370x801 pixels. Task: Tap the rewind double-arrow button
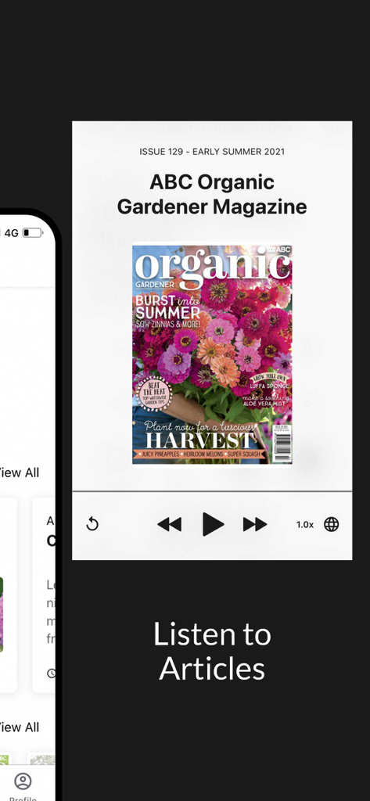tap(169, 524)
